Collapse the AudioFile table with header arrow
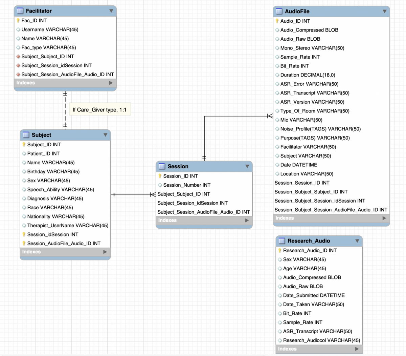Image resolution: width=406 pixels, height=356 pixels. 385,11
